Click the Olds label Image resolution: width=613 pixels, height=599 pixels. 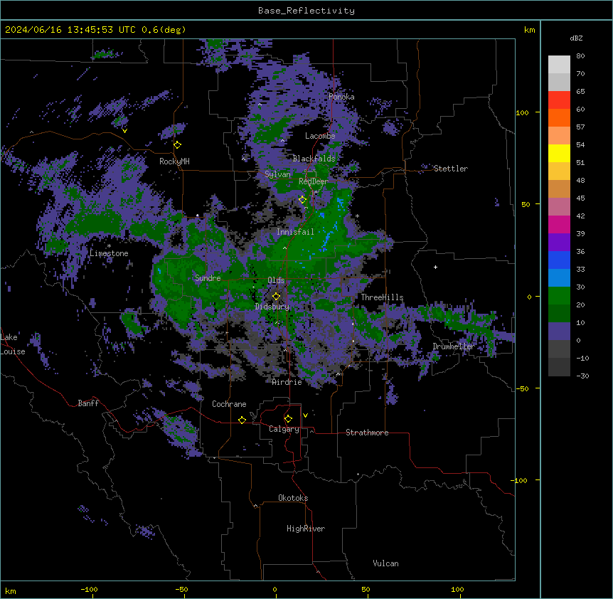(x=276, y=280)
